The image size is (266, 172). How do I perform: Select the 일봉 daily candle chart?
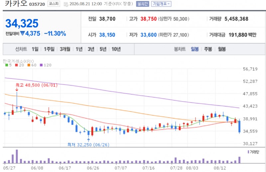point(195,49)
